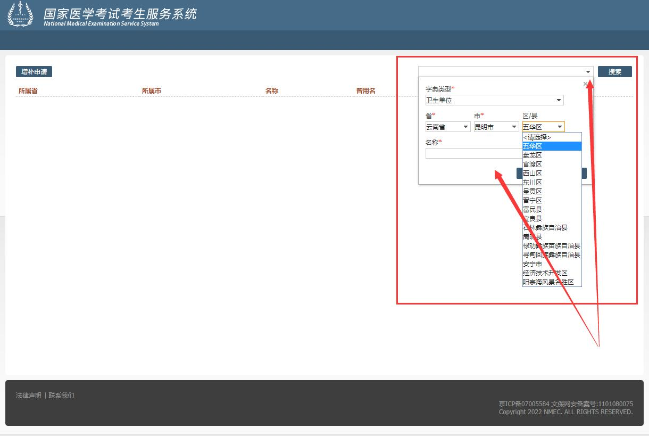Open the top search combo box arrow
This screenshot has height=436, width=649.
588,72
